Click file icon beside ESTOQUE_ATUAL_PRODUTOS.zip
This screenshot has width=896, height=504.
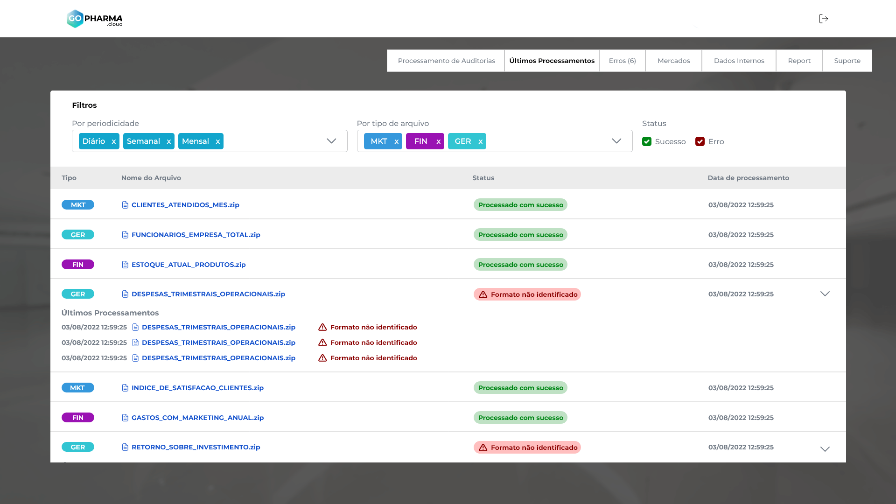pyautogui.click(x=125, y=265)
